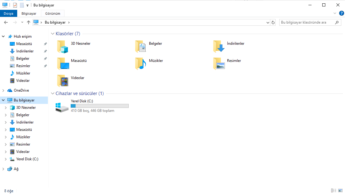Select İndirilenler under Bu bilgisayar tree
Image resolution: width=345 pixels, height=194 pixels.
coord(25,122)
